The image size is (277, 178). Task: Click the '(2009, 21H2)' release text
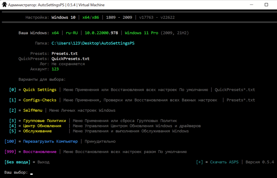[175, 33]
